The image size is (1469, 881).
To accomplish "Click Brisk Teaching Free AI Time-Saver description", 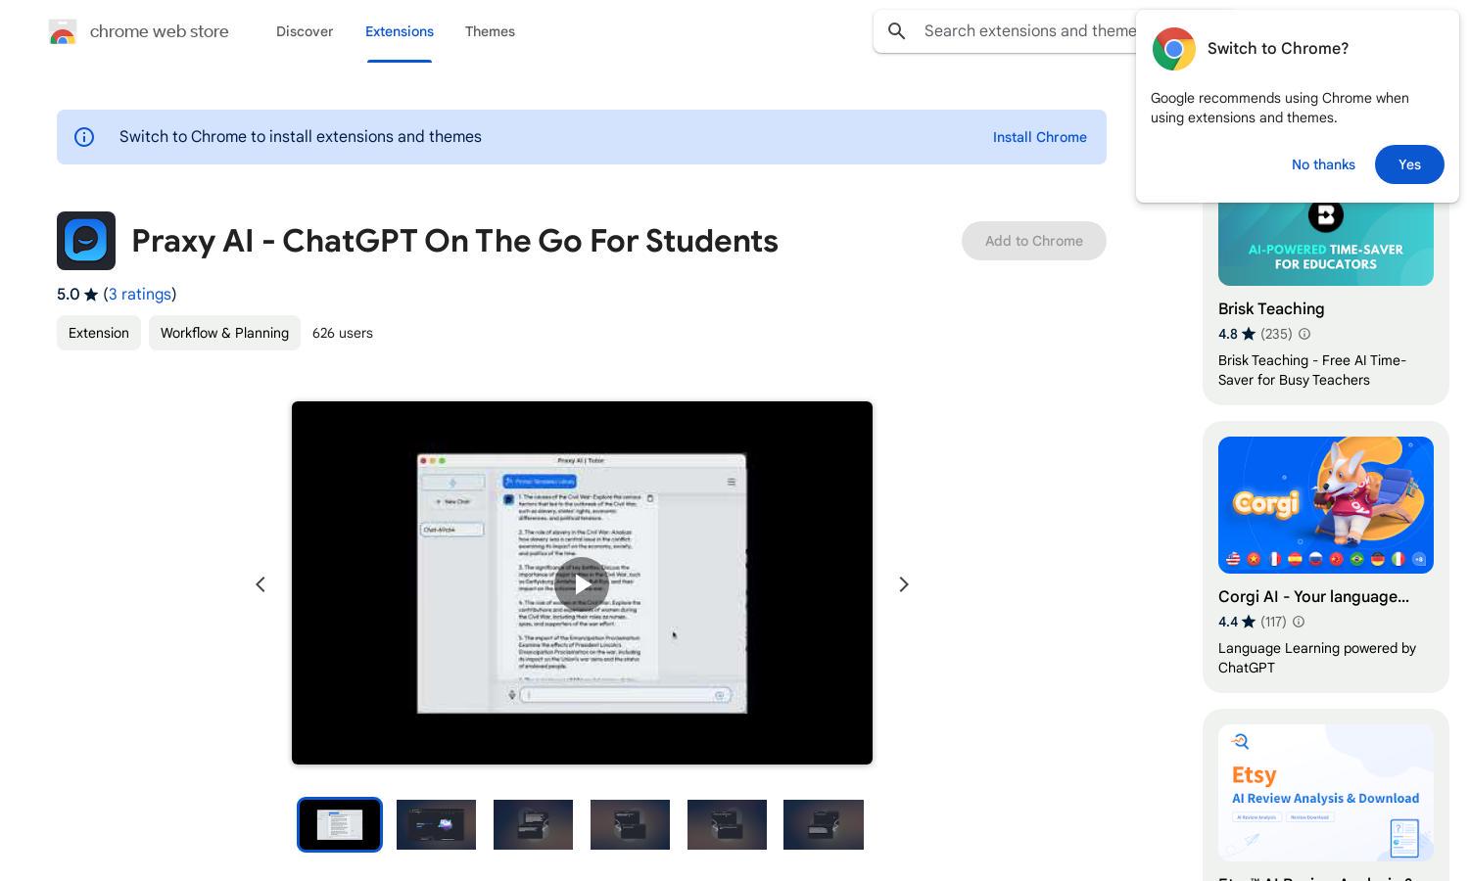I will point(1312,370).
